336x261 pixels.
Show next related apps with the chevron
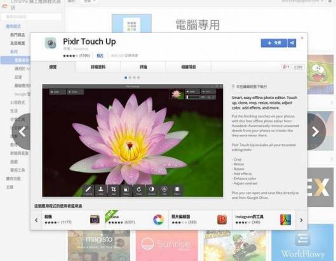click(301, 220)
